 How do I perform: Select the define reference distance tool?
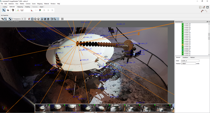[22, 10]
